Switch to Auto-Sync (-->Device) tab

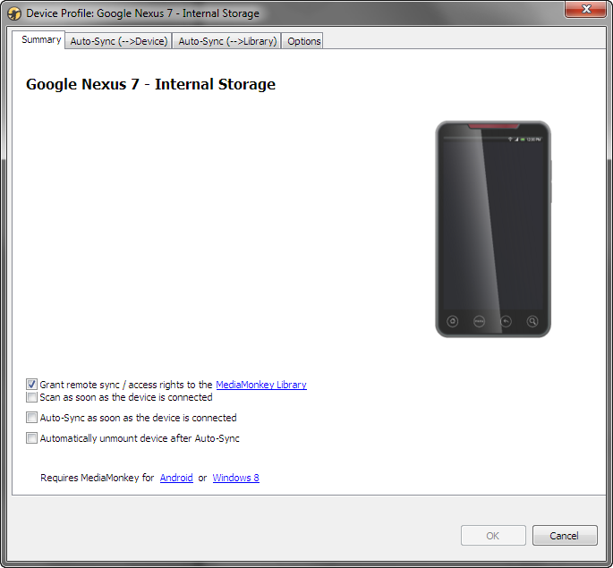point(119,41)
